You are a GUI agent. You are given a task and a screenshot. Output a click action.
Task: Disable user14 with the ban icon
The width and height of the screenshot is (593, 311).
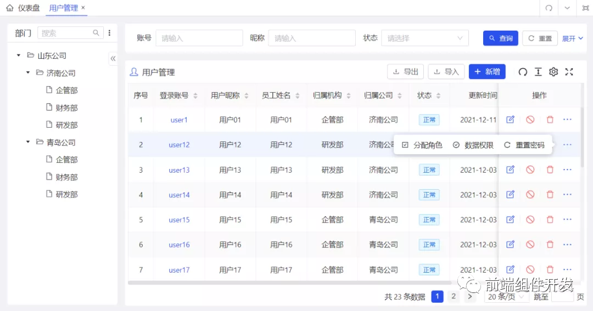[x=530, y=195]
